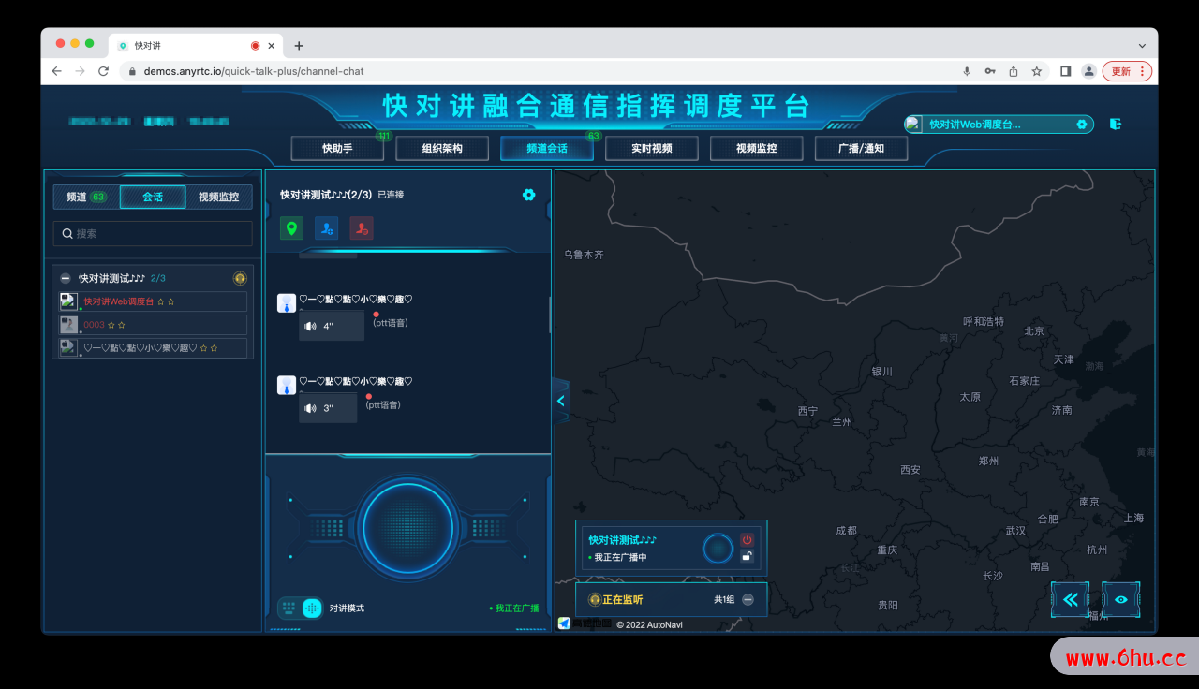Select the 频道会话 navigation tab
The width and height of the screenshot is (1199, 689).
click(547, 148)
